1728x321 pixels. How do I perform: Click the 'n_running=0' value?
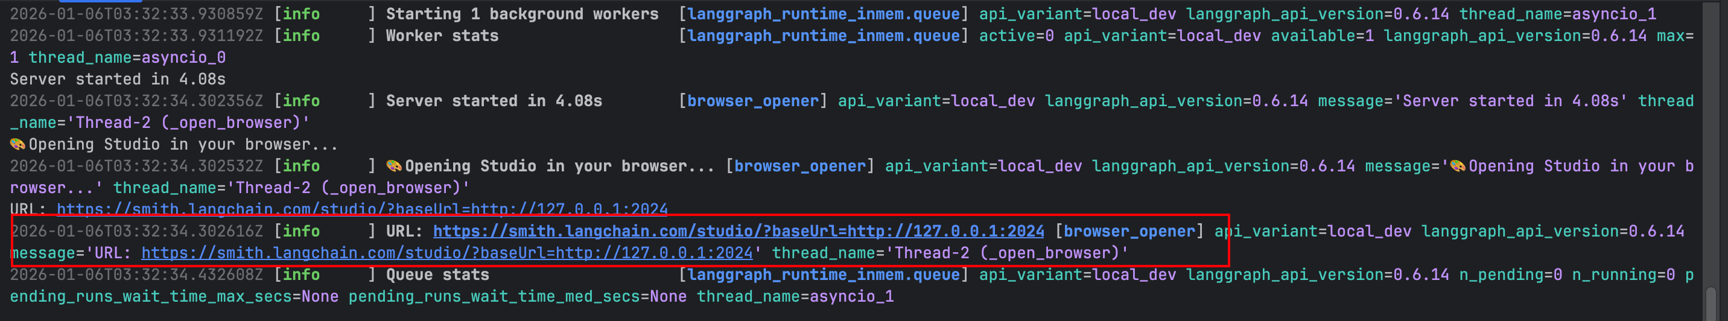coord(1624,275)
